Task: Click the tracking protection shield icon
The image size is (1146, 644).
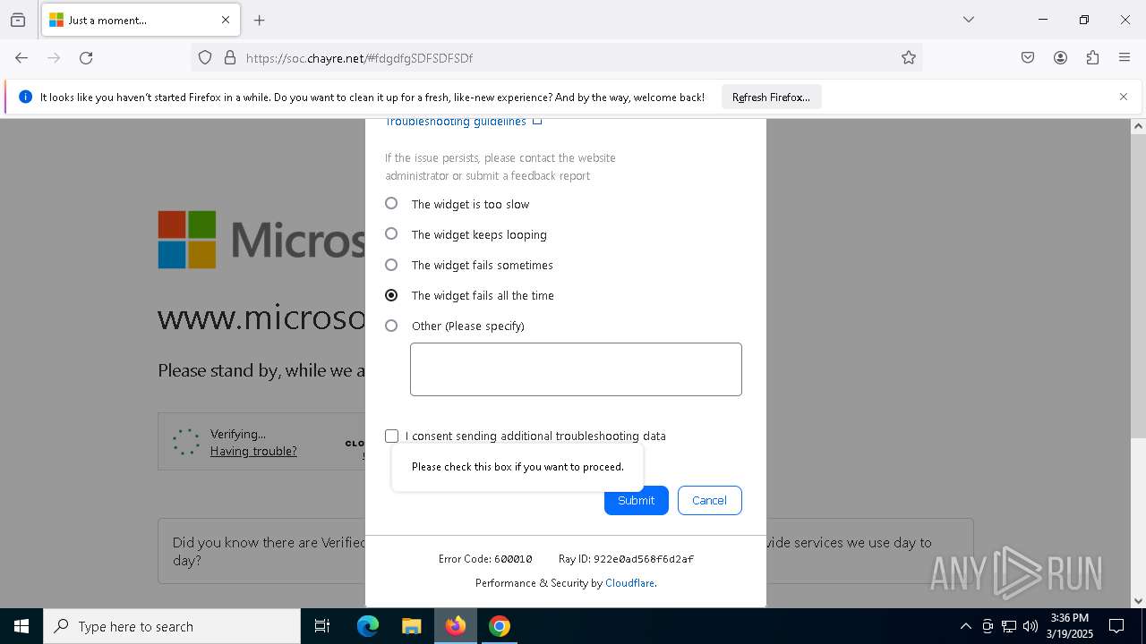Action: pos(205,57)
